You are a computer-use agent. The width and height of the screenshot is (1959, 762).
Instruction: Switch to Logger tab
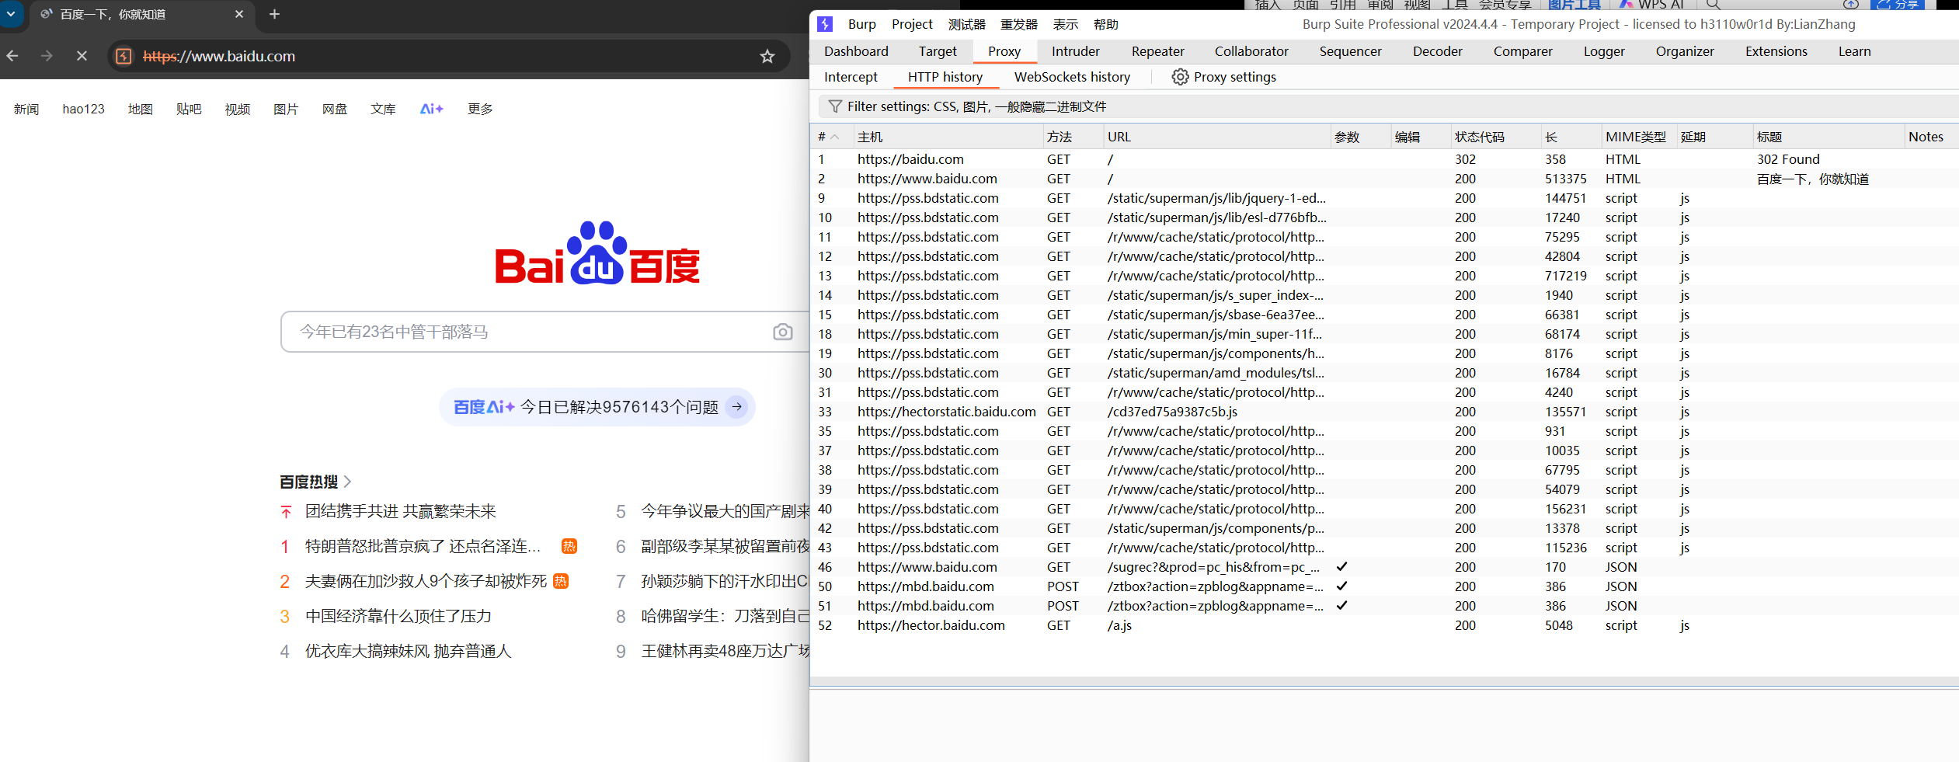click(1604, 51)
